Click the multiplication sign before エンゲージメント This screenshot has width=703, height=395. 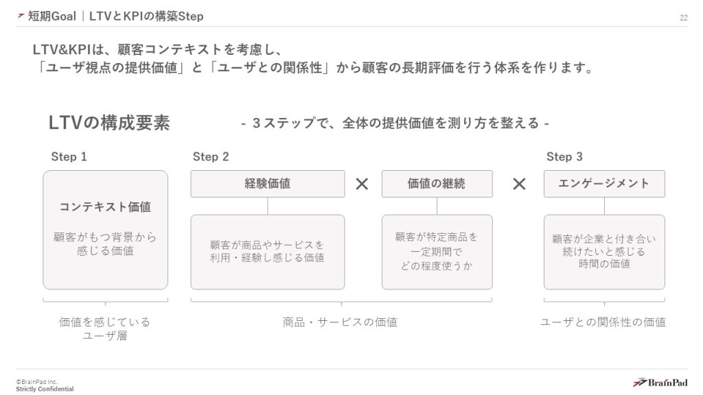519,184
